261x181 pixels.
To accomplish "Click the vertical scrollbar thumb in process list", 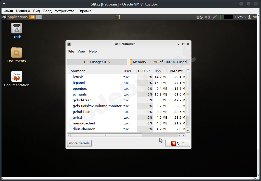I will point(188,94).
